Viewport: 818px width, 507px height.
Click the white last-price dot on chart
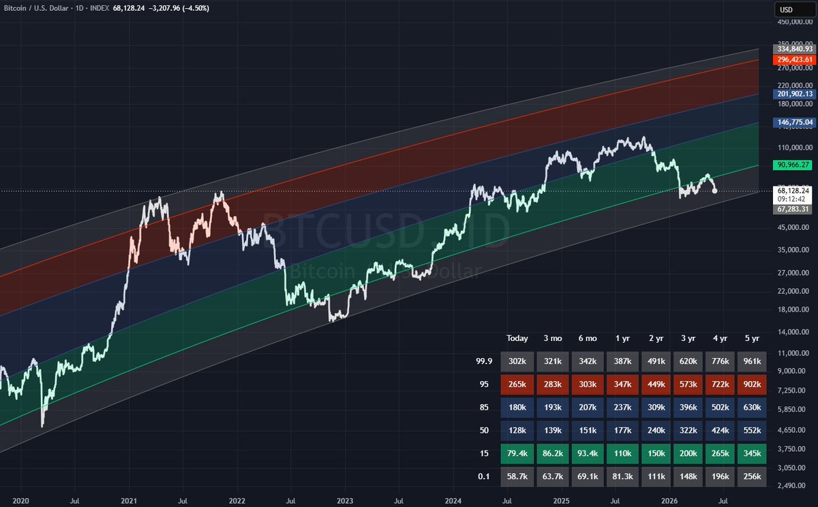point(714,191)
